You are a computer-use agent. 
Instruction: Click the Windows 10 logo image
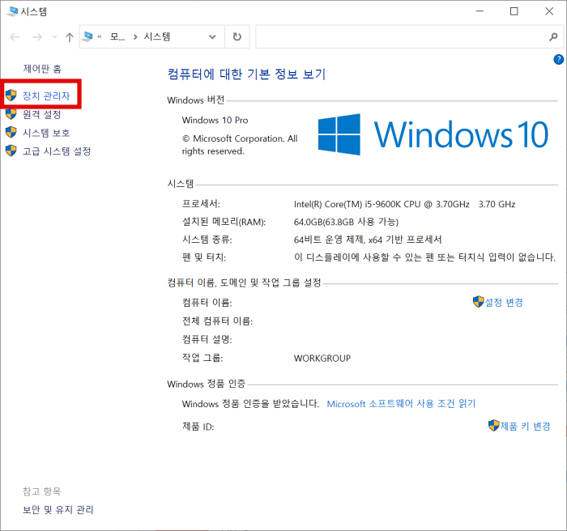coord(433,134)
